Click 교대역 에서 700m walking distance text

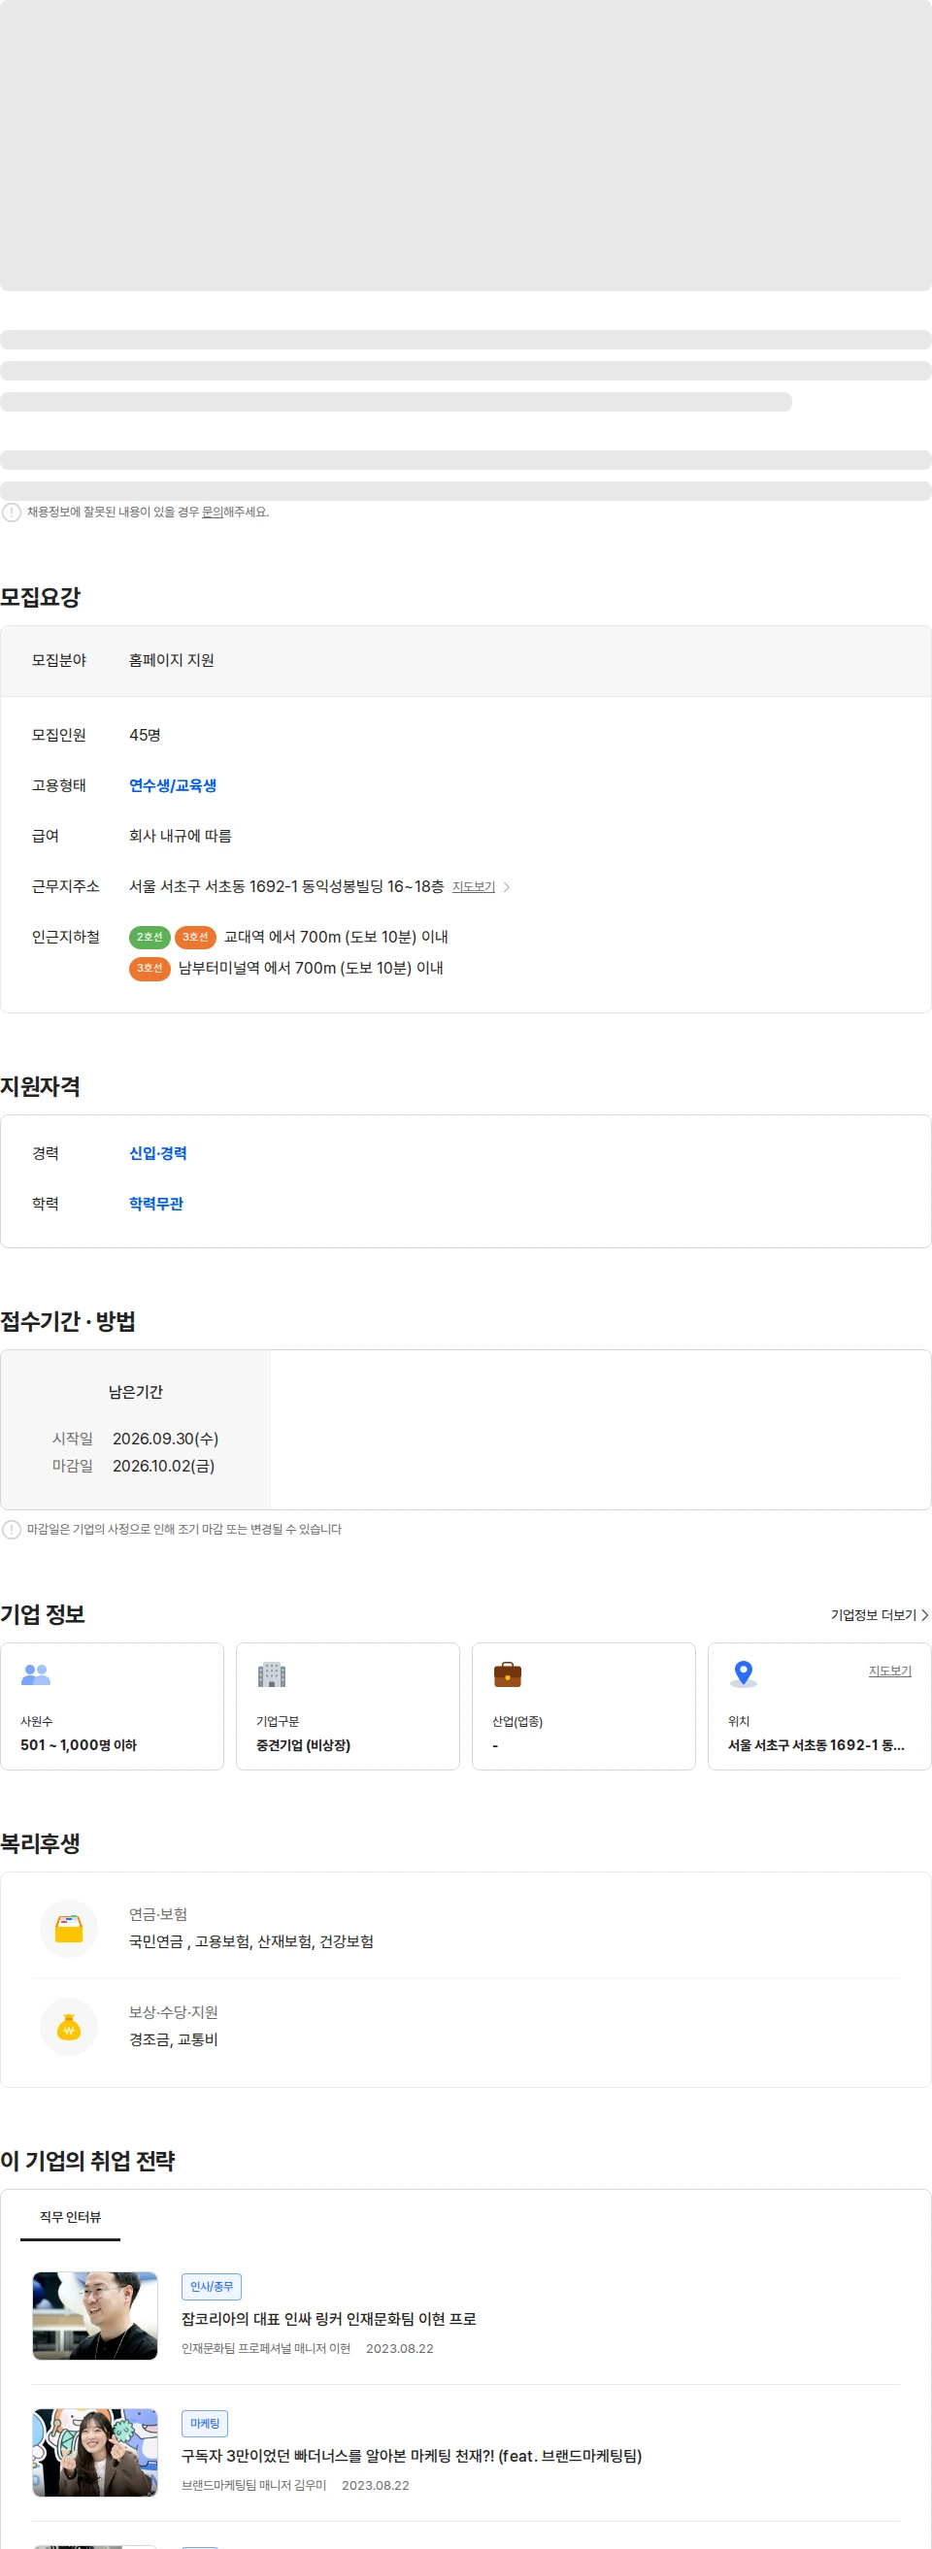click(336, 937)
